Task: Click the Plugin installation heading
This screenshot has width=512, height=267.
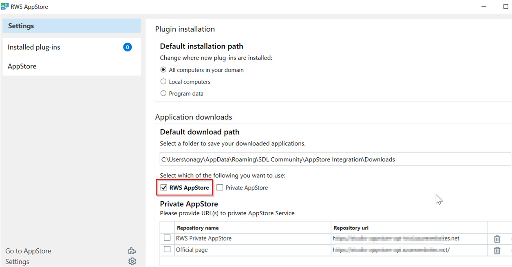Action: point(185,29)
